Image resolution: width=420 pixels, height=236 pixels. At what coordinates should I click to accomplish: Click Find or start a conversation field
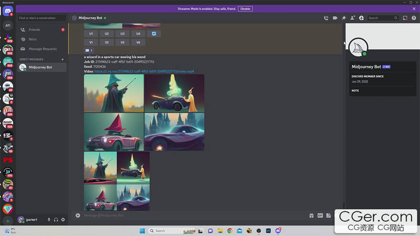pyautogui.click(x=42, y=18)
